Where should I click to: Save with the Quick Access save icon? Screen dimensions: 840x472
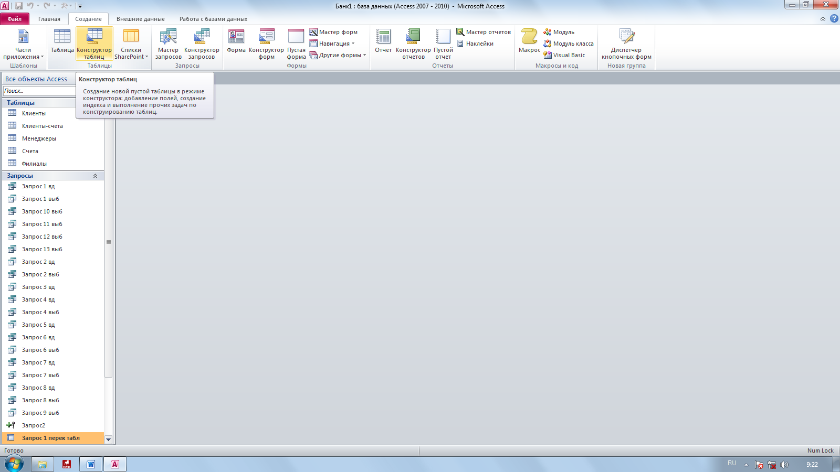(x=19, y=6)
